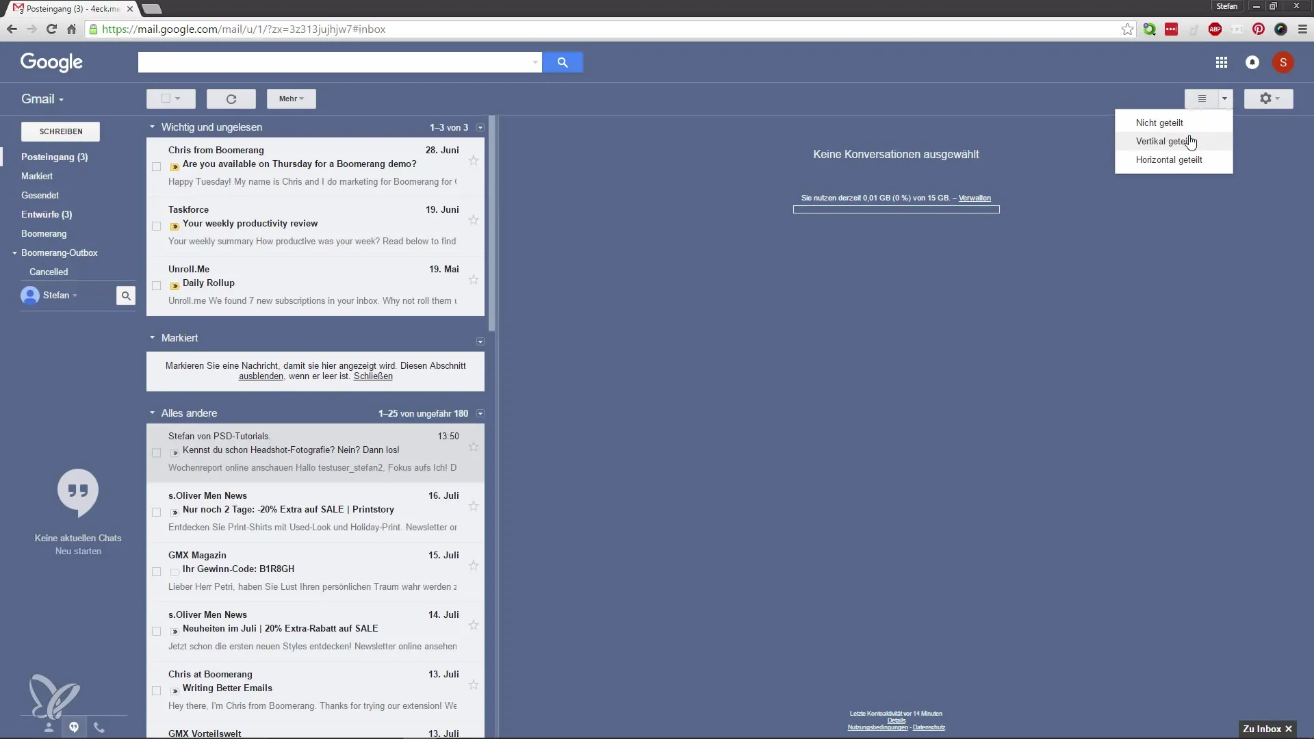Open the Adblock Plus extension icon
The height and width of the screenshot is (739, 1314).
point(1215,29)
